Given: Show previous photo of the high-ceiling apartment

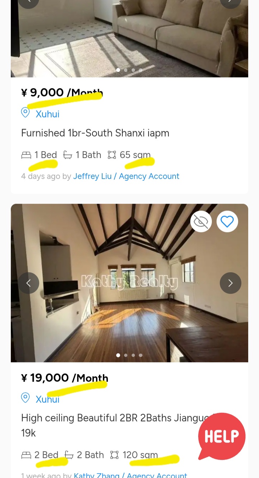Looking at the screenshot, I should [x=28, y=283].
